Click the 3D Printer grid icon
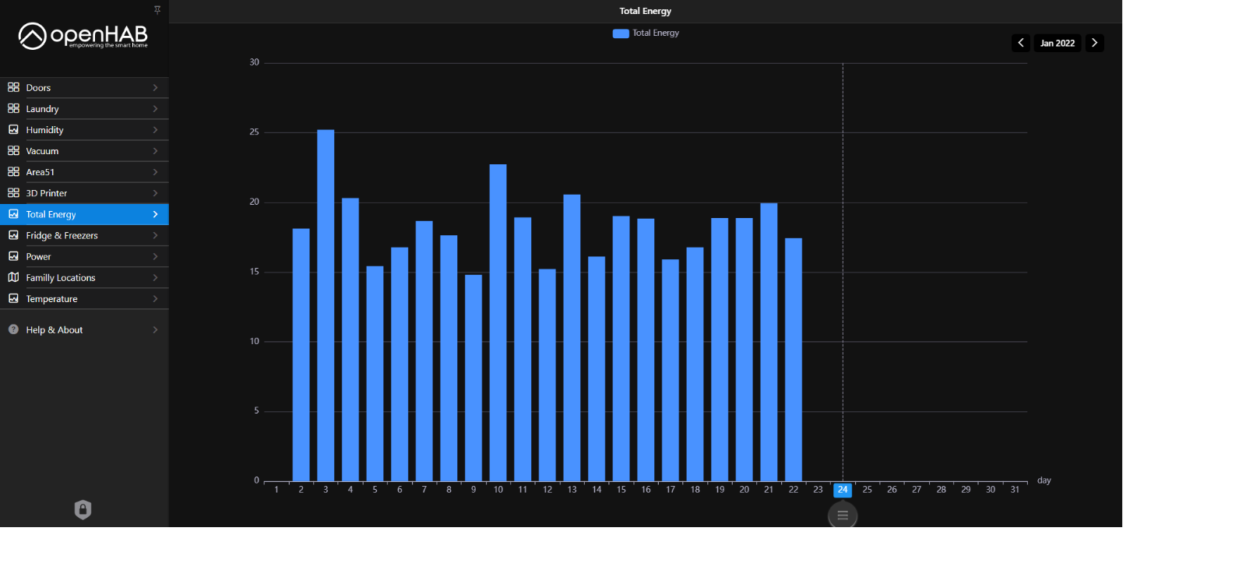1246x584 pixels. (x=13, y=192)
